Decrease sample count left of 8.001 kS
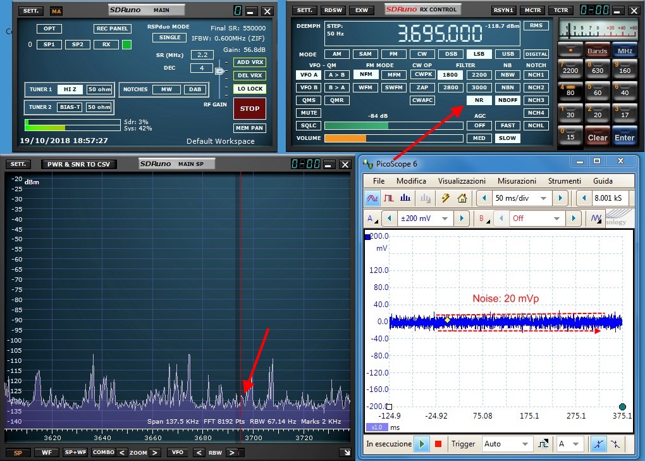This screenshot has height=461, width=645. point(584,198)
